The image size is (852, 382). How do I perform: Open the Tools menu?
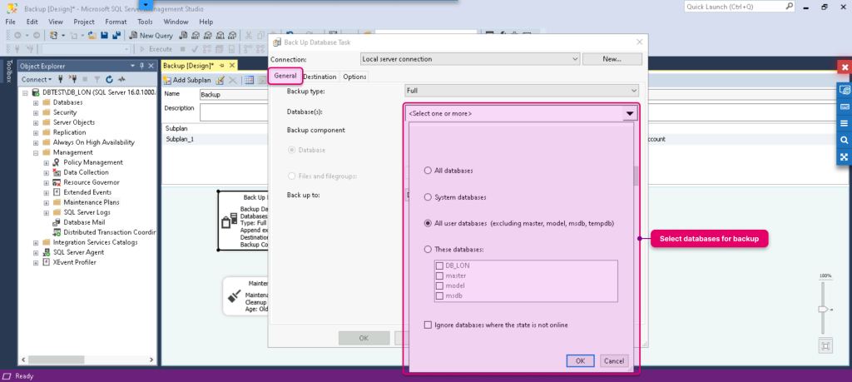(145, 22)
